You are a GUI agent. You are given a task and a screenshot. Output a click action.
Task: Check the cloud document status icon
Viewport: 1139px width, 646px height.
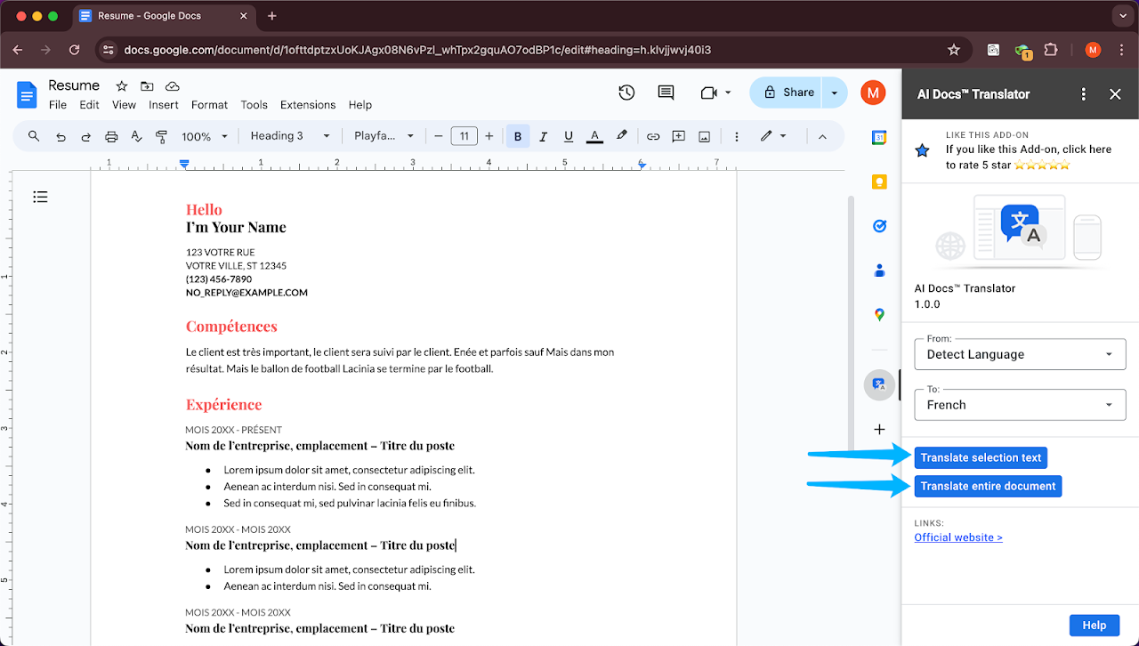click(x=173, y=86)
